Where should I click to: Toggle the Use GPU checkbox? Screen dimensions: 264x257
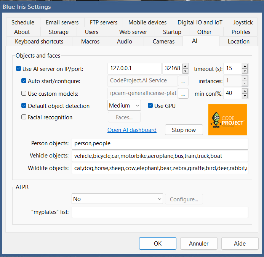[x=150, y=106]
